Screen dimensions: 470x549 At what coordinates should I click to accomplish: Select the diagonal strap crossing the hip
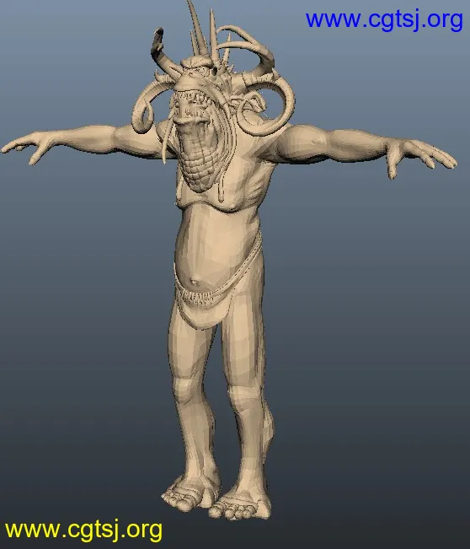point(250,261)
